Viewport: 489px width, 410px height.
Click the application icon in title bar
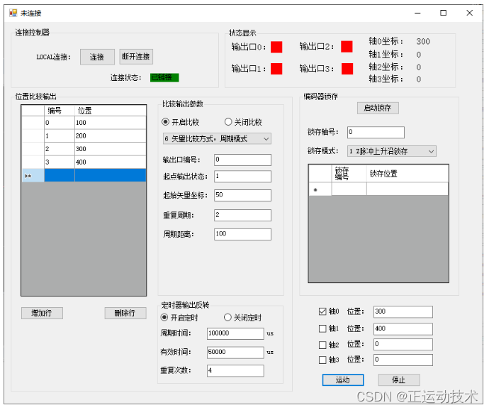13,13
